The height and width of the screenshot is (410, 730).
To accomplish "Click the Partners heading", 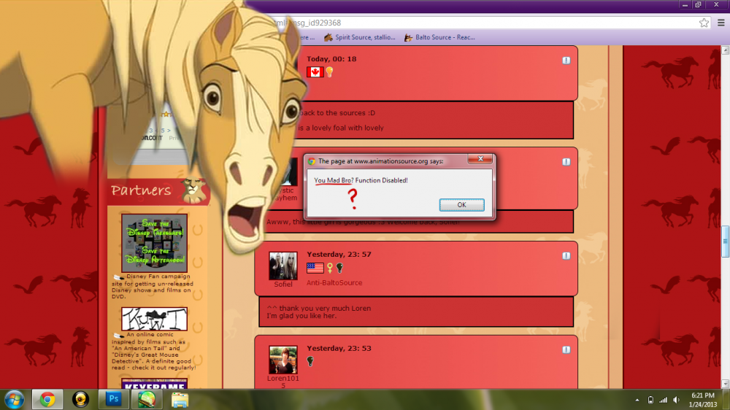I will [141, 190].
